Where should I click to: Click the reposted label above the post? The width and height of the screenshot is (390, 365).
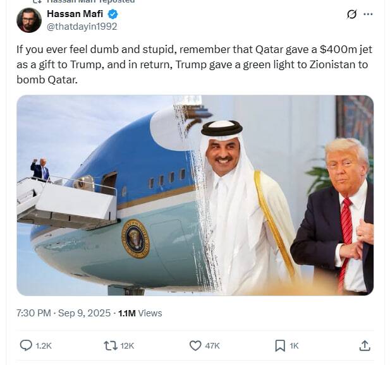click(x=83, y=1)
